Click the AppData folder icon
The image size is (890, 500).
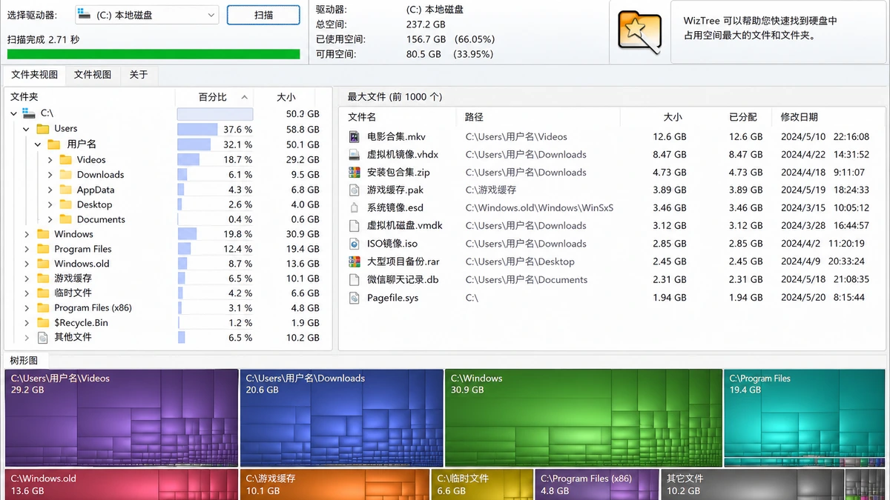(65, 190)
